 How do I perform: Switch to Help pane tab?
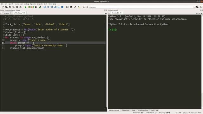tap(133, 110)
